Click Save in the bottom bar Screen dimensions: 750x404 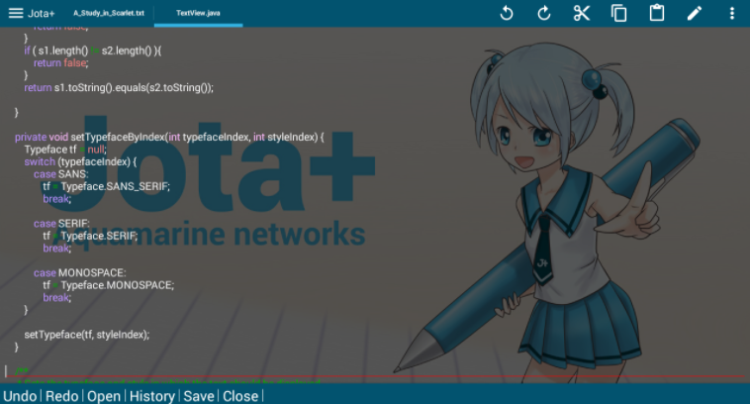click(198, 396)
